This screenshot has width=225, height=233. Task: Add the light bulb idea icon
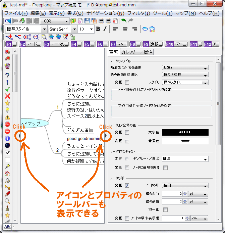pos(7,110)
